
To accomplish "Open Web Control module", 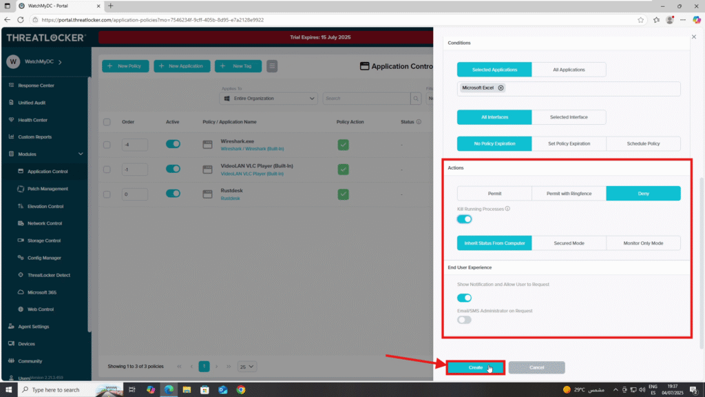I will pos(41,309).
